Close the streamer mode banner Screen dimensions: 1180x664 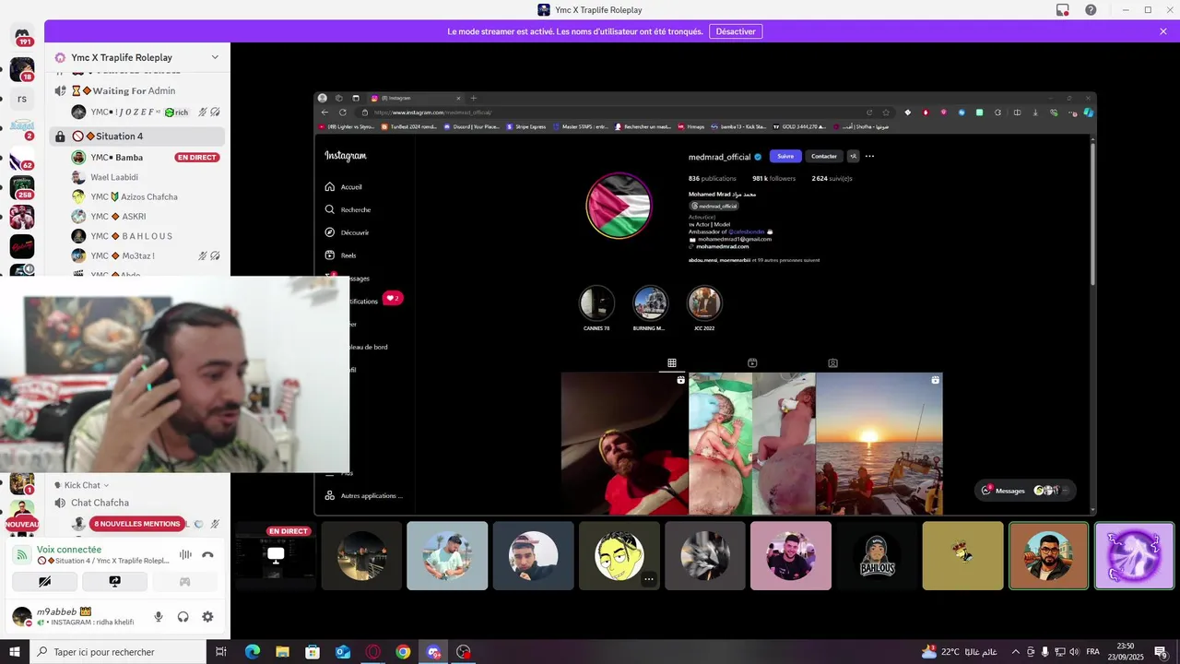click(x=1163, y=31)
